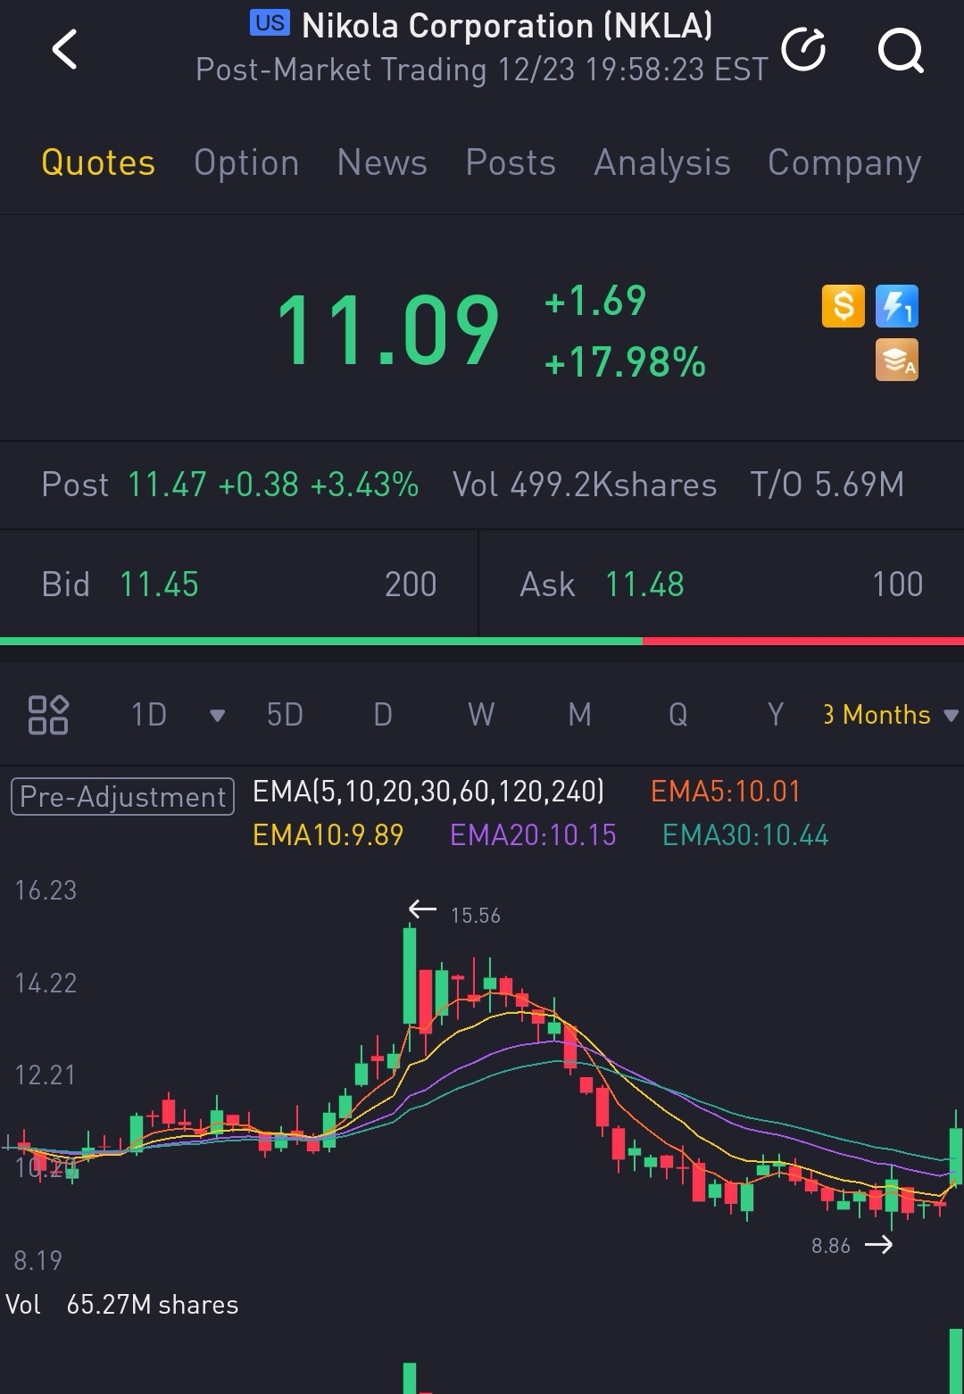Tap the EMA30:10.44 value
Viewport: 964px width, 1394px height.
745,835
